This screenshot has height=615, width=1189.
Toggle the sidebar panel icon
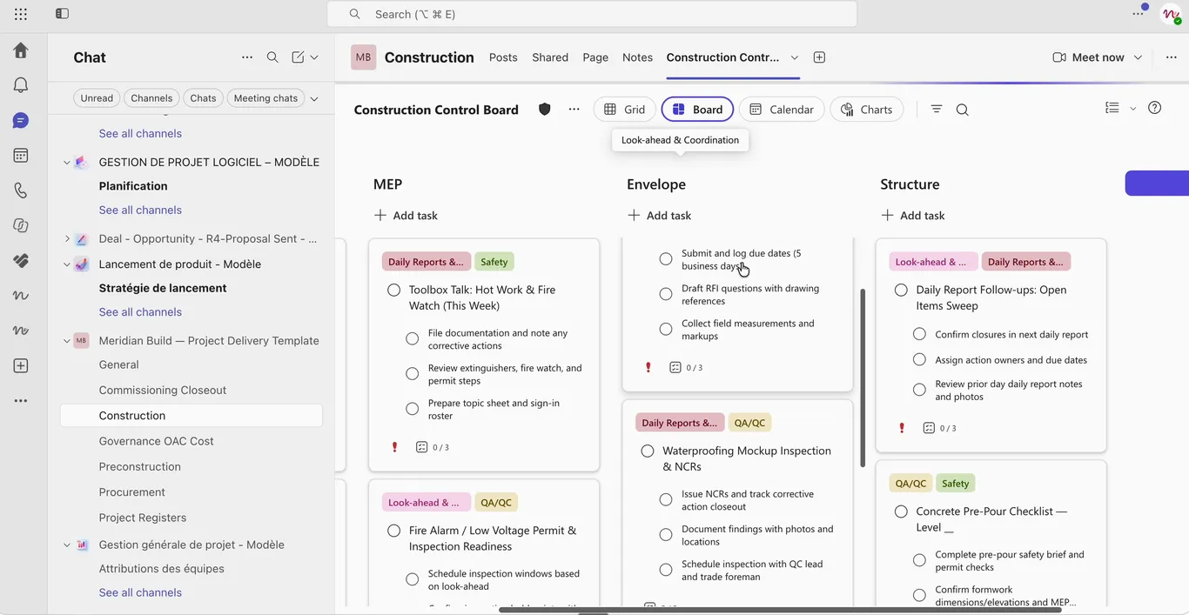pyautogui.click(x=62, y=14)
